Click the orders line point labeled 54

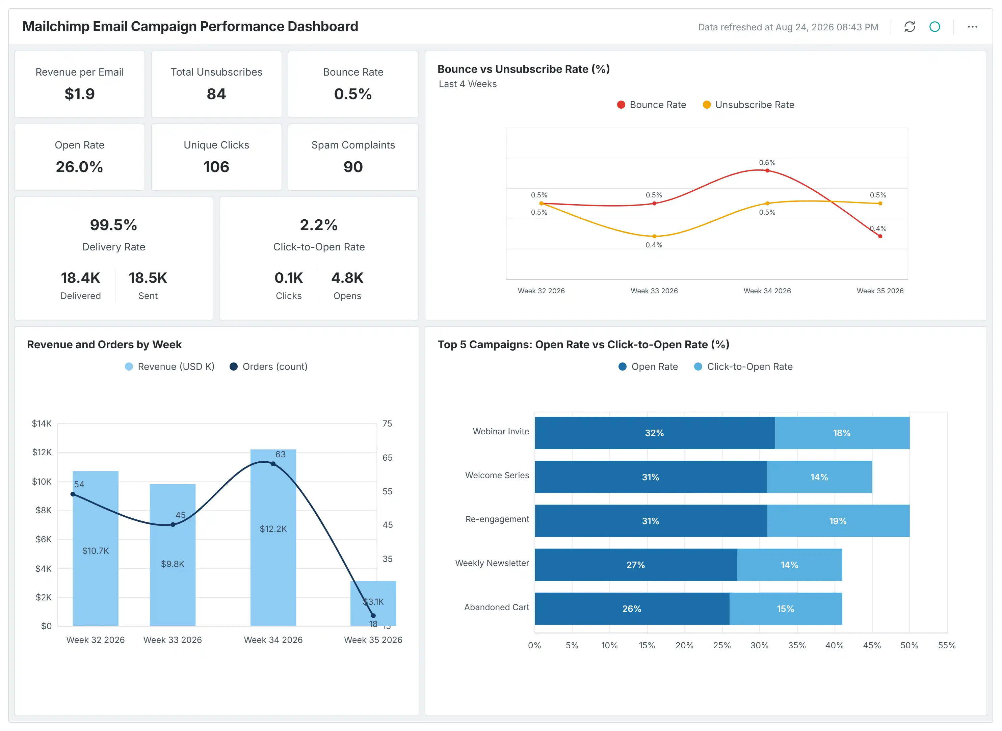(73, 494)
